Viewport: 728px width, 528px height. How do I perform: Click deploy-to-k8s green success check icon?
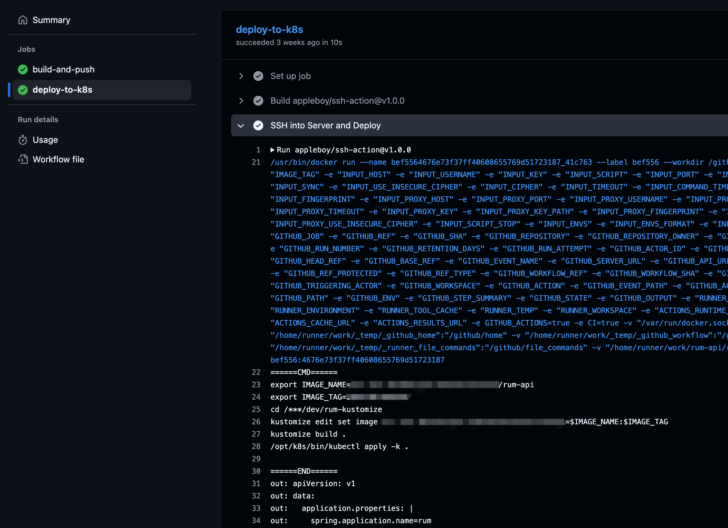23,90
